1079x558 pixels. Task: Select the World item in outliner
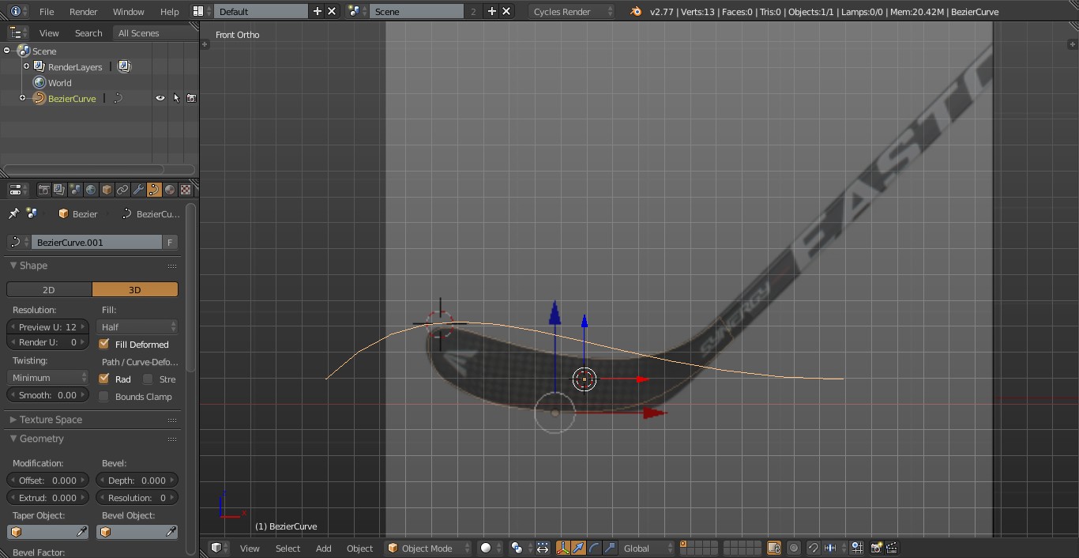tap(59, 82)
